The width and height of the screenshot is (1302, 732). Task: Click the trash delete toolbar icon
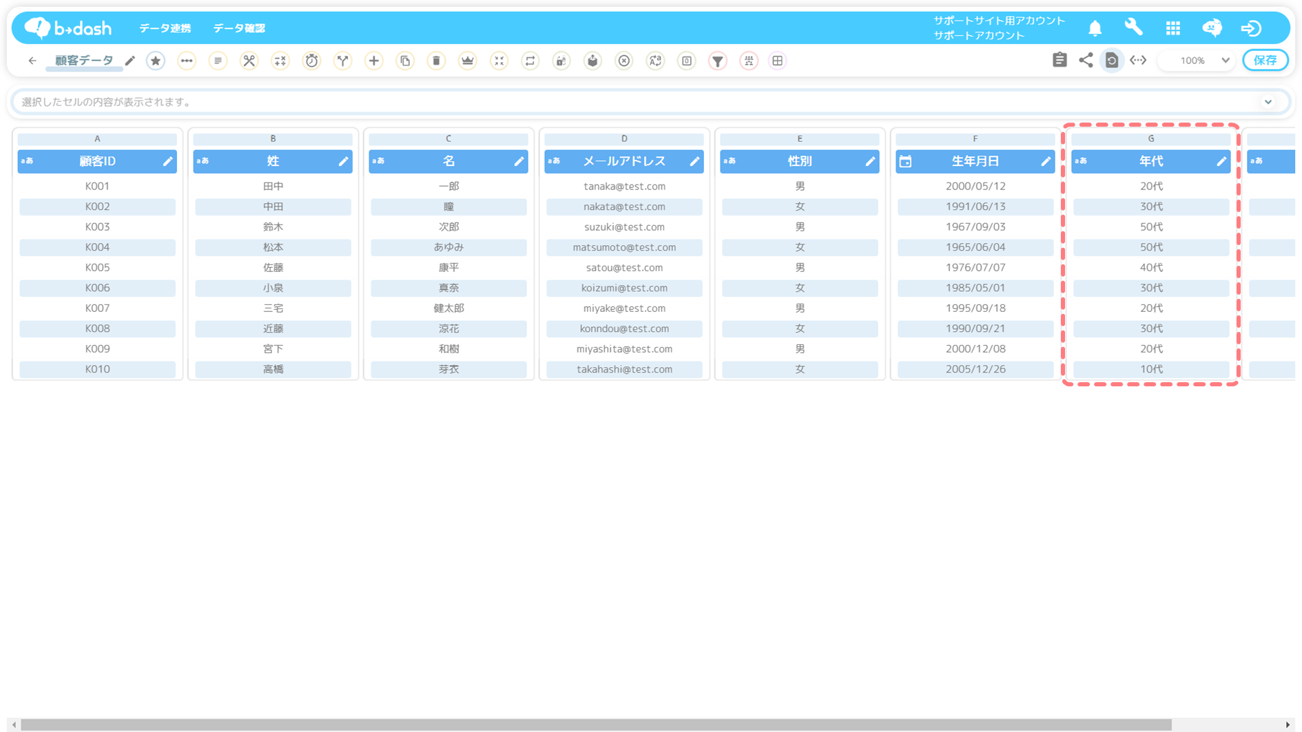pyautogui.click(x=436, y=61)
